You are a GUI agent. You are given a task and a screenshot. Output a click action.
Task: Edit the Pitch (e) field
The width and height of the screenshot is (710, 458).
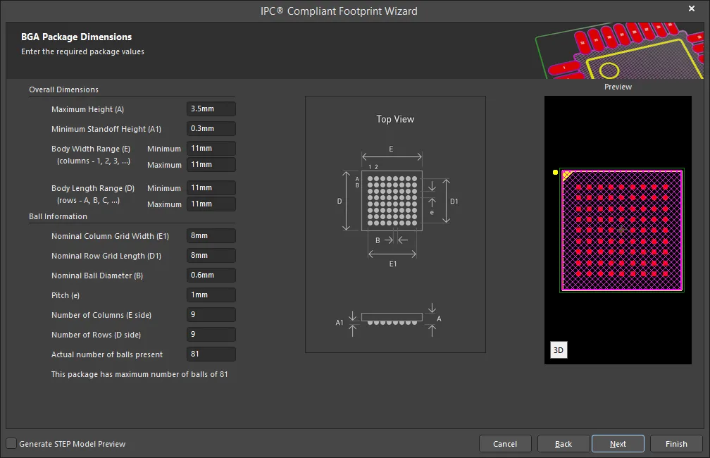211,295
